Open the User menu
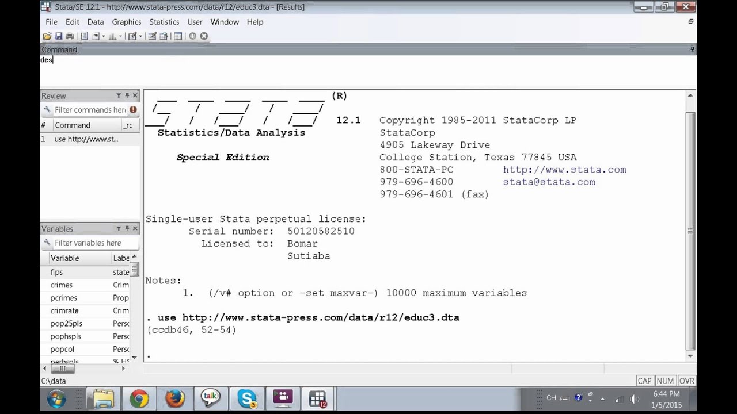 (x=195, y=22)
